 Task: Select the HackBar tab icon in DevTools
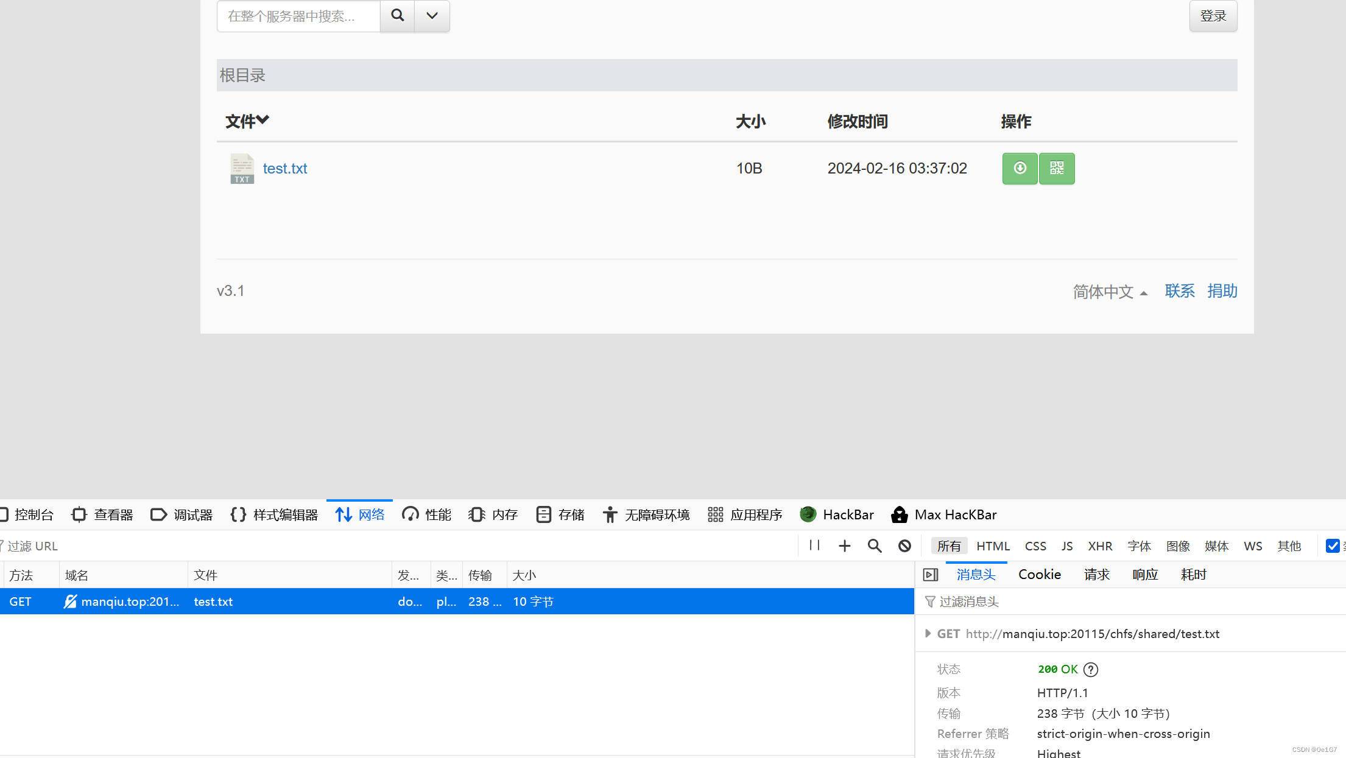point(808,514)
